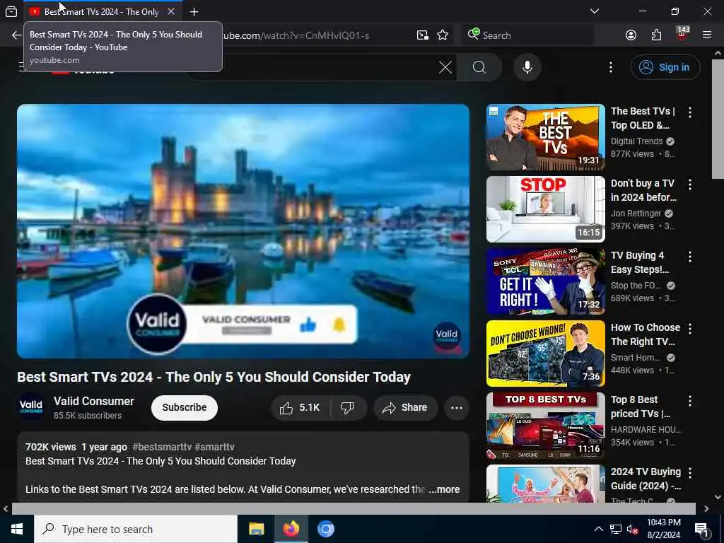Open a new browser tab

point(194,11)
